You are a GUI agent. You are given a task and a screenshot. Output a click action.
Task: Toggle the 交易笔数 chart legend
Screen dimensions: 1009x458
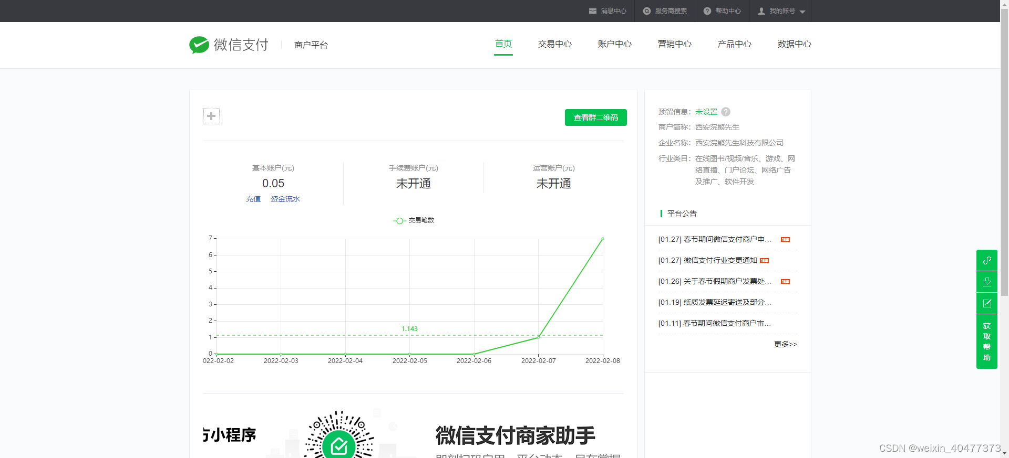click(414, 220)
